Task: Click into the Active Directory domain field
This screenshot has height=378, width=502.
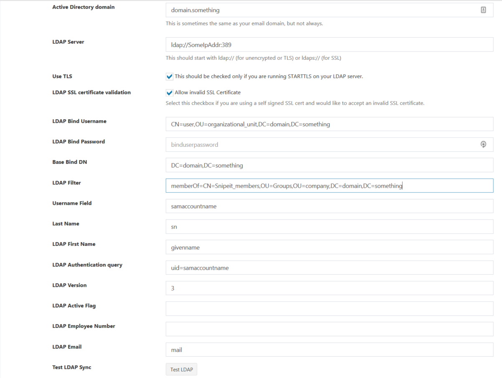Action: (x=293, y=10)
